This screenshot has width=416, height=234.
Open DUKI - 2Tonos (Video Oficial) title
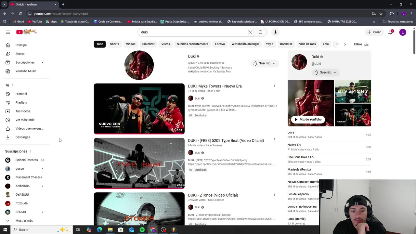213,195
